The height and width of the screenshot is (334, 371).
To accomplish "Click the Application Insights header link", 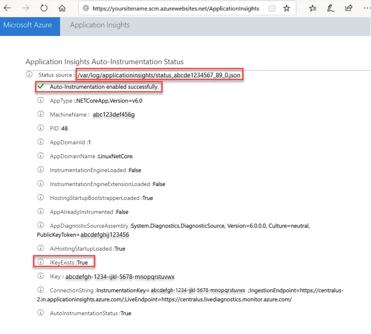I will (100, 25).
